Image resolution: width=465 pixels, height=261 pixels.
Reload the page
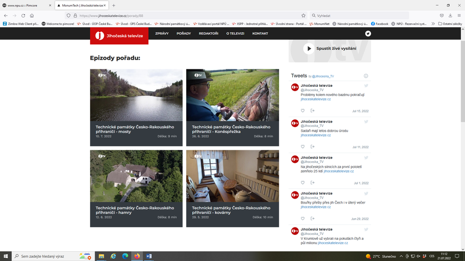tap(23, 16)
